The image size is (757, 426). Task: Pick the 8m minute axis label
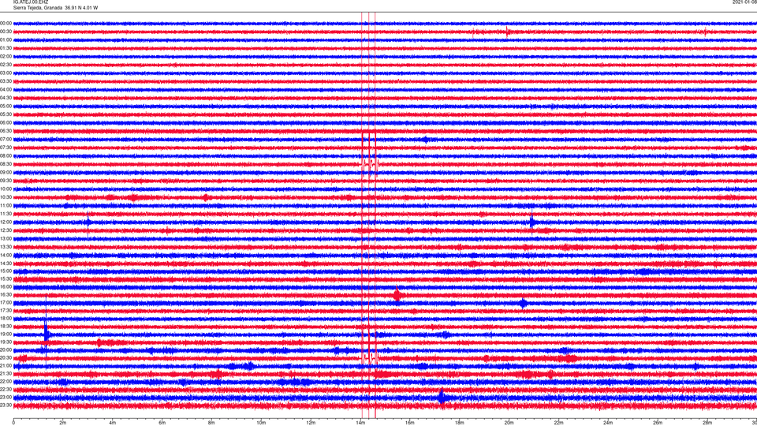click(x=211, y=423)
